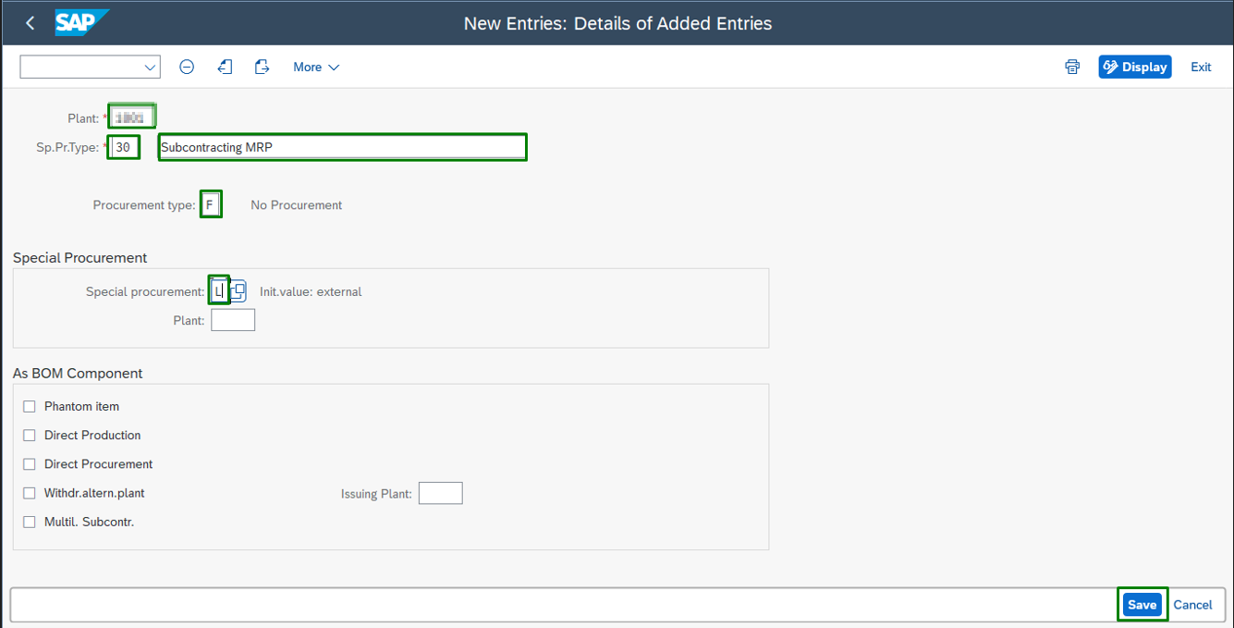Image resolution: width=1234 pixels, height=628 pixels.
Task: Click the back arrow in the header
Action: click(x=31, y=23)
